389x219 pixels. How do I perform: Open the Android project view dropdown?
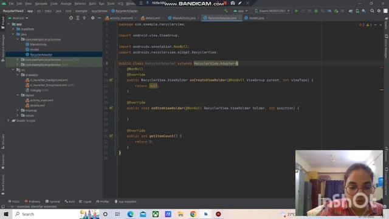(18, 18)
